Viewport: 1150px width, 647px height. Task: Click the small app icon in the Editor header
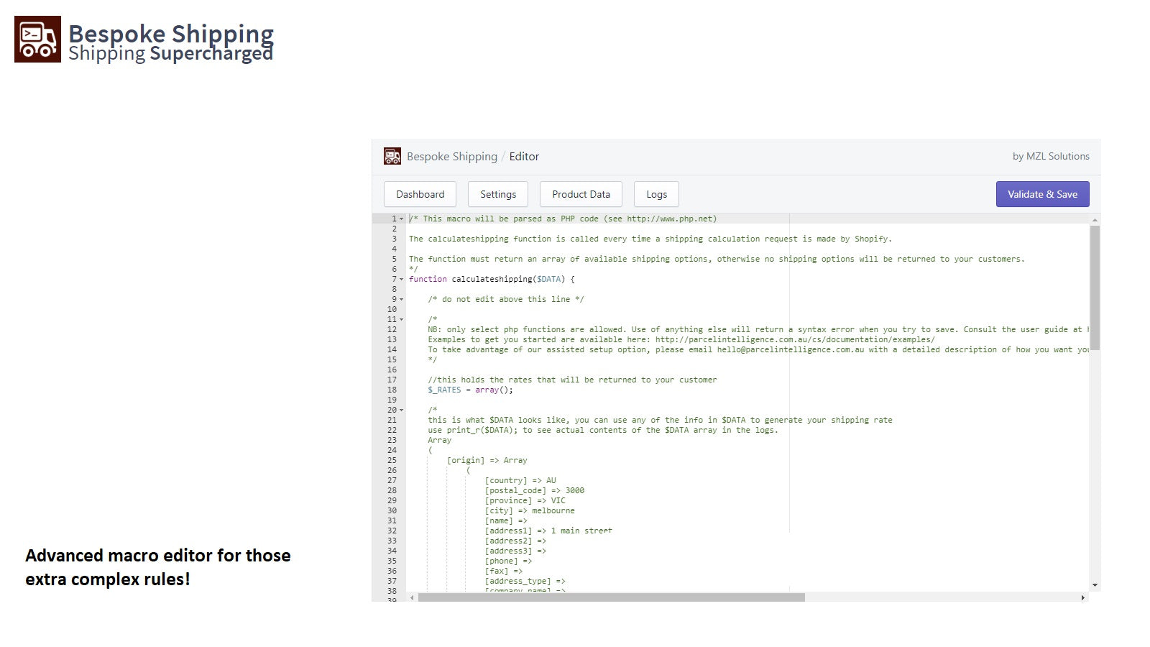[x=392, y=156]
